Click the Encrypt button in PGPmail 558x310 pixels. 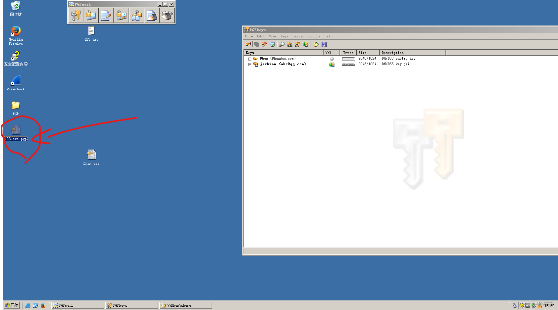91,16
